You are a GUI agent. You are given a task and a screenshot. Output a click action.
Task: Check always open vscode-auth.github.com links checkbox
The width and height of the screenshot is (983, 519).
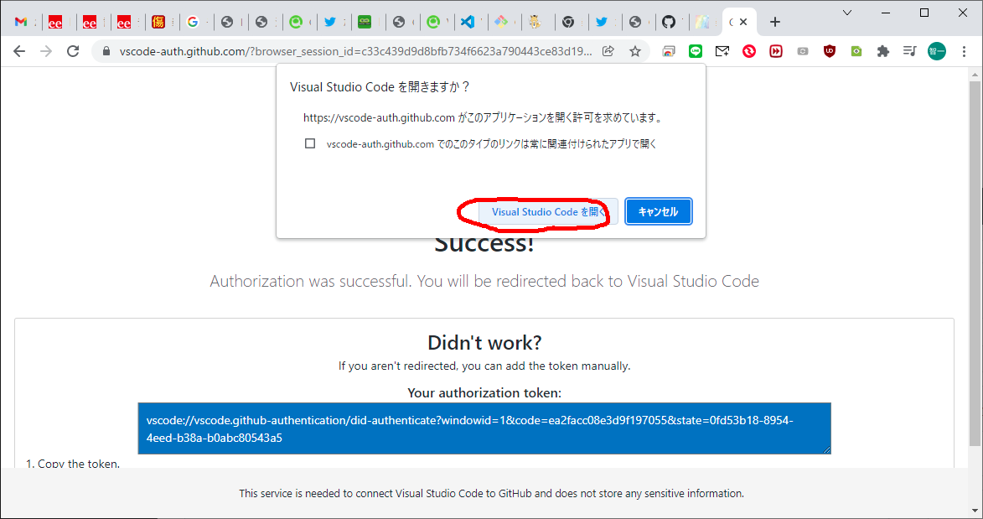[310, 143]
